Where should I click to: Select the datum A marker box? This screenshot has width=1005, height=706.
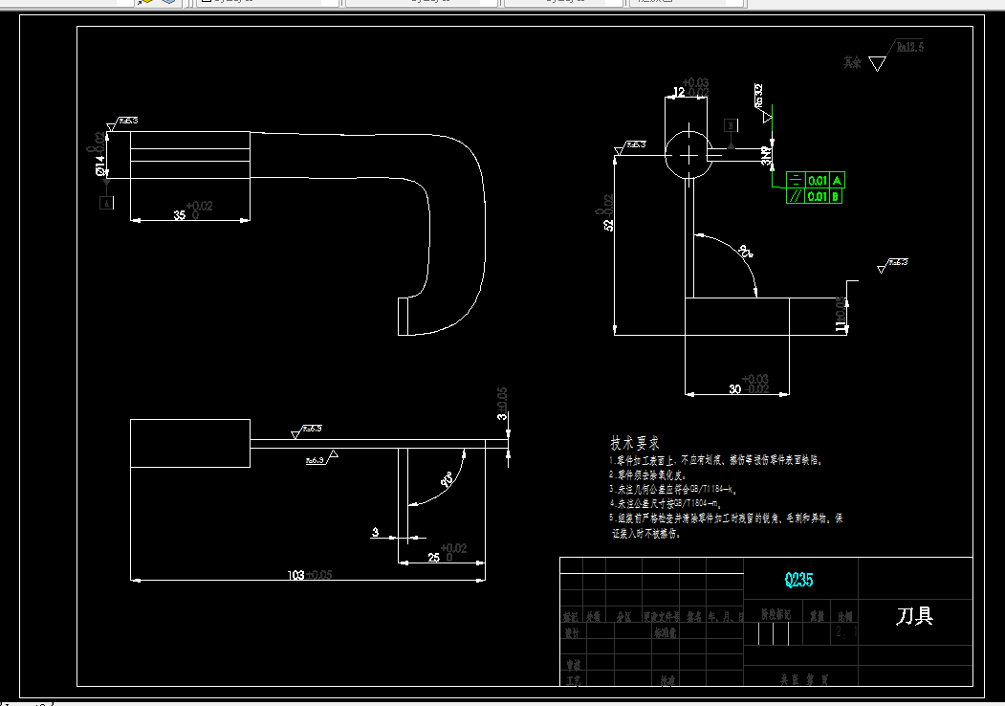pyautogui.click(x=106, y=202)
